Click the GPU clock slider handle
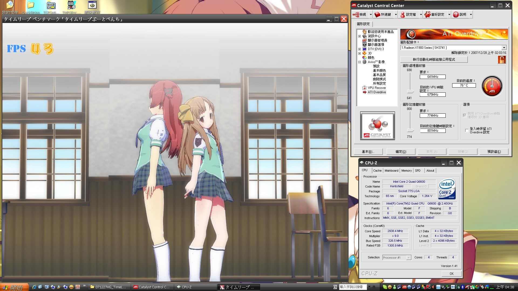Viewport: 518px width, 291px height. click(410, 92)
